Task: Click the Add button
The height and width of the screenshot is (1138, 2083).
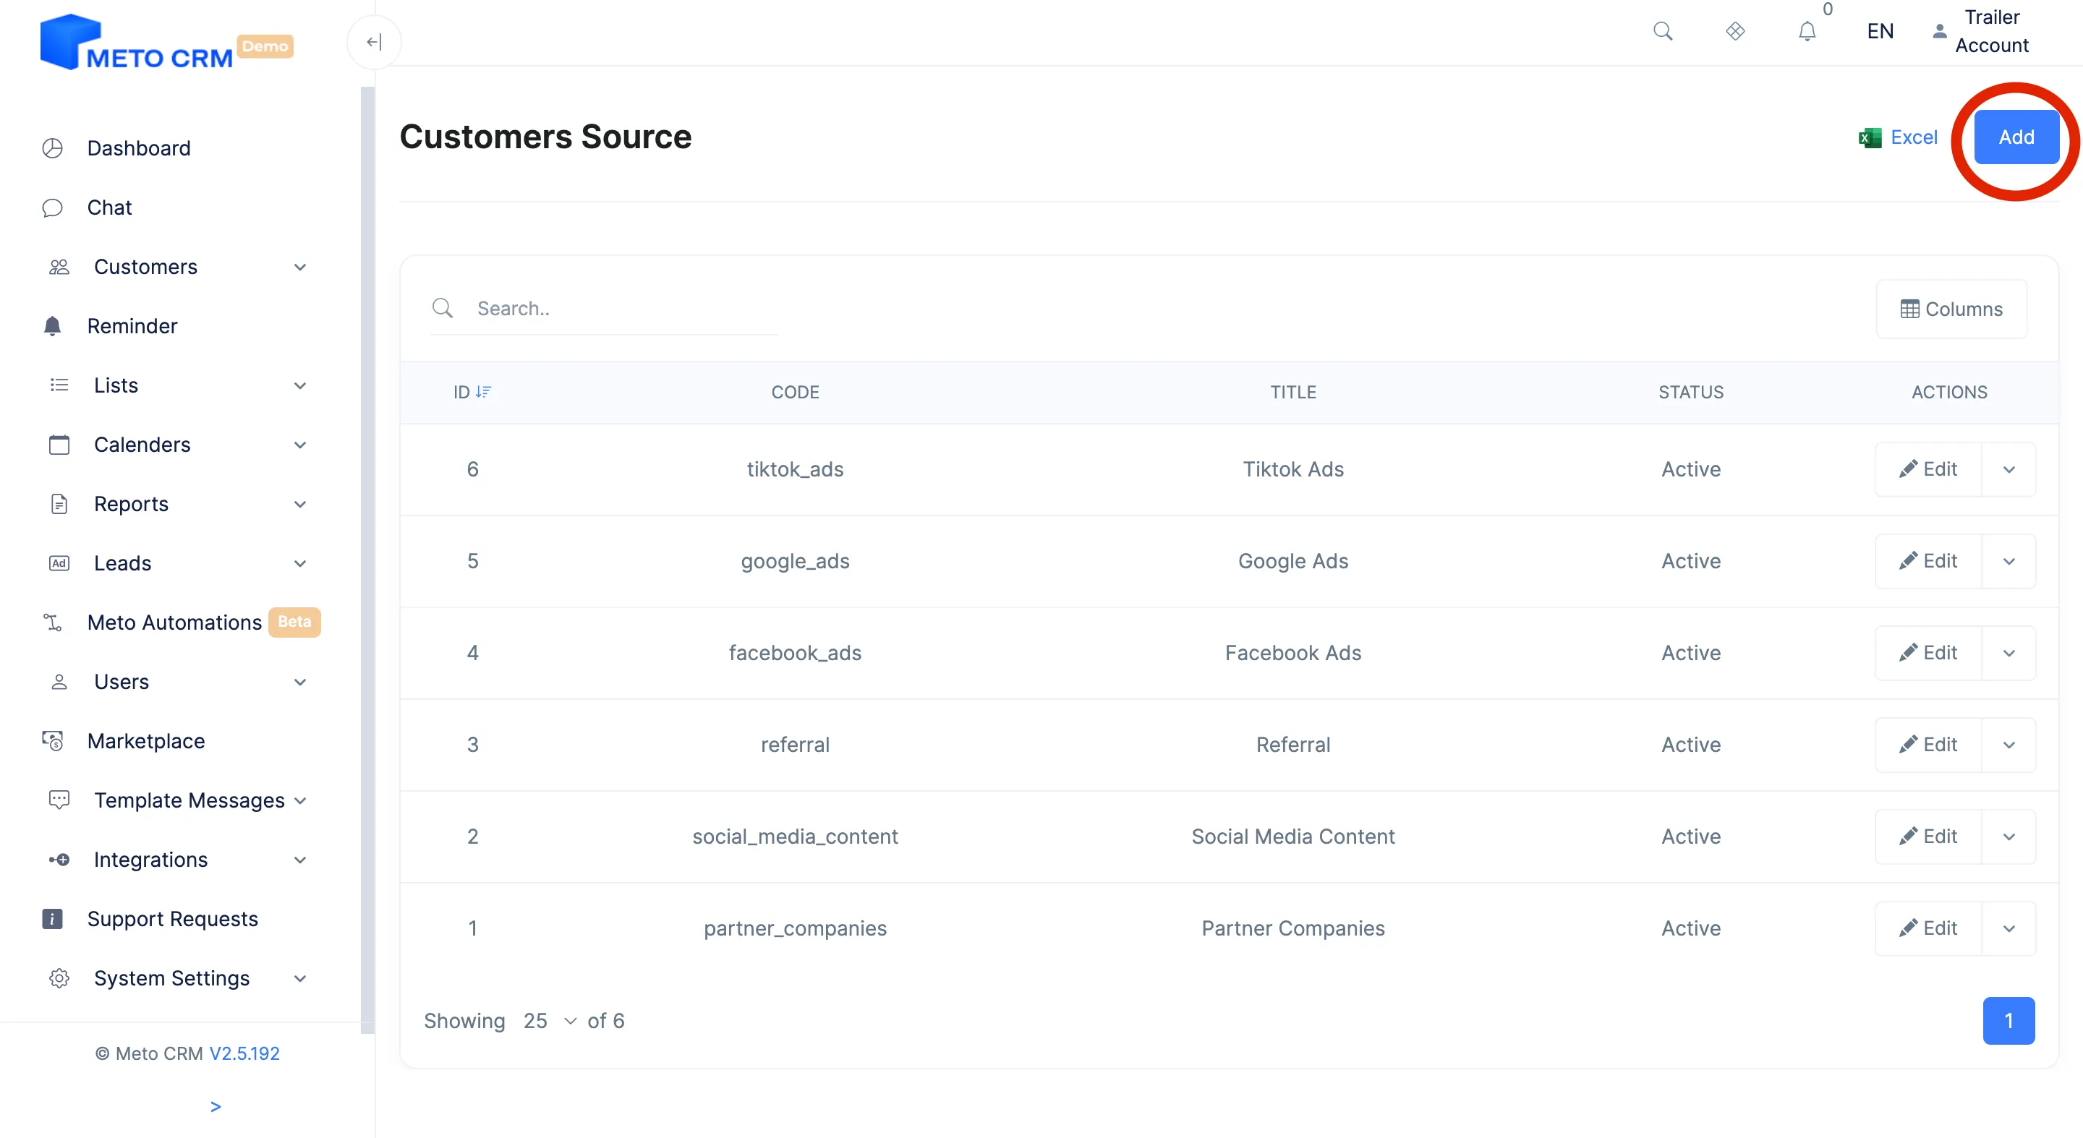Action: click(x=2016, y=137)
